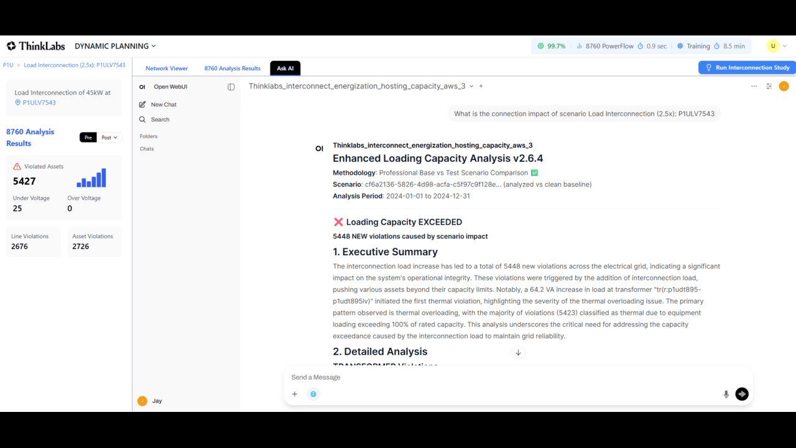Click the Asset Violations 2726 card
Image resolution: width=796 pixels, height=448 pixels.
pyautogui.click(x=95, y=241)
